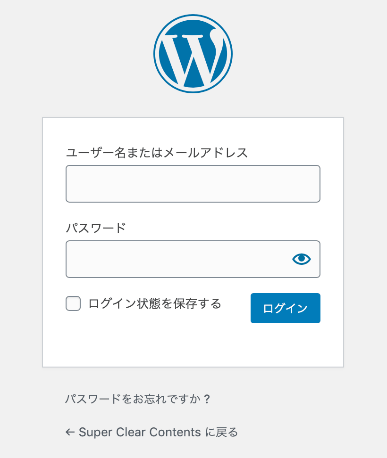Viewport: 387px width, 458px height.
Task: Click inside the パスワード field
Action: [179, 259]
